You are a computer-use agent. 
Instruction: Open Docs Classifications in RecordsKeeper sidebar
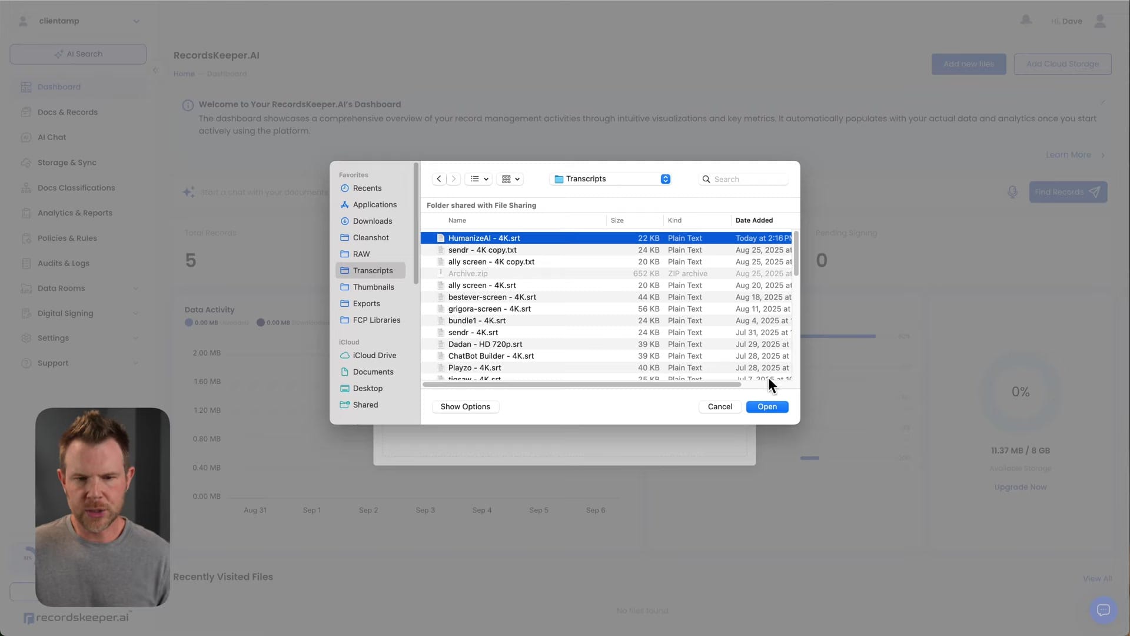(76, 188)
